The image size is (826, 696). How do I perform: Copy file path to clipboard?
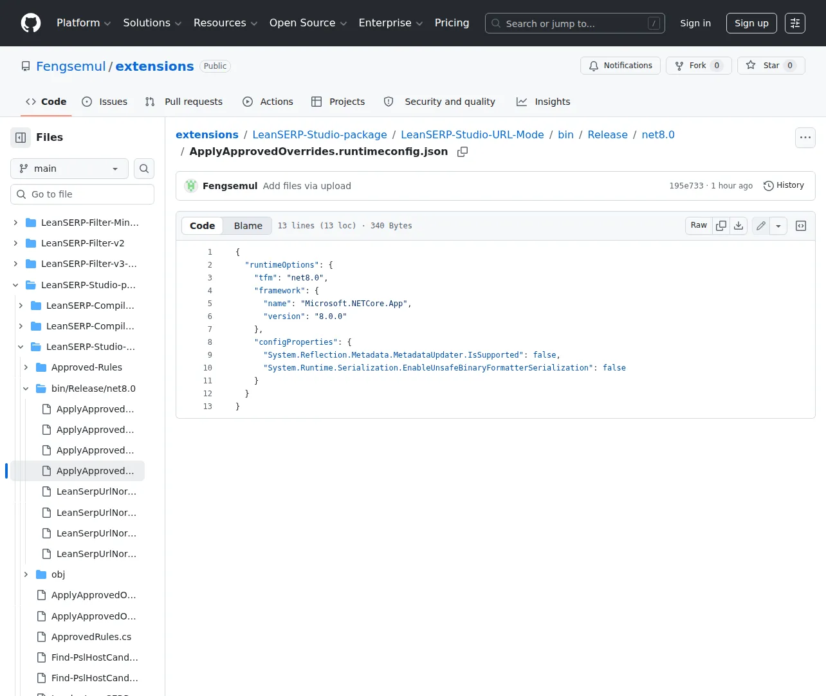coord(463,152)
